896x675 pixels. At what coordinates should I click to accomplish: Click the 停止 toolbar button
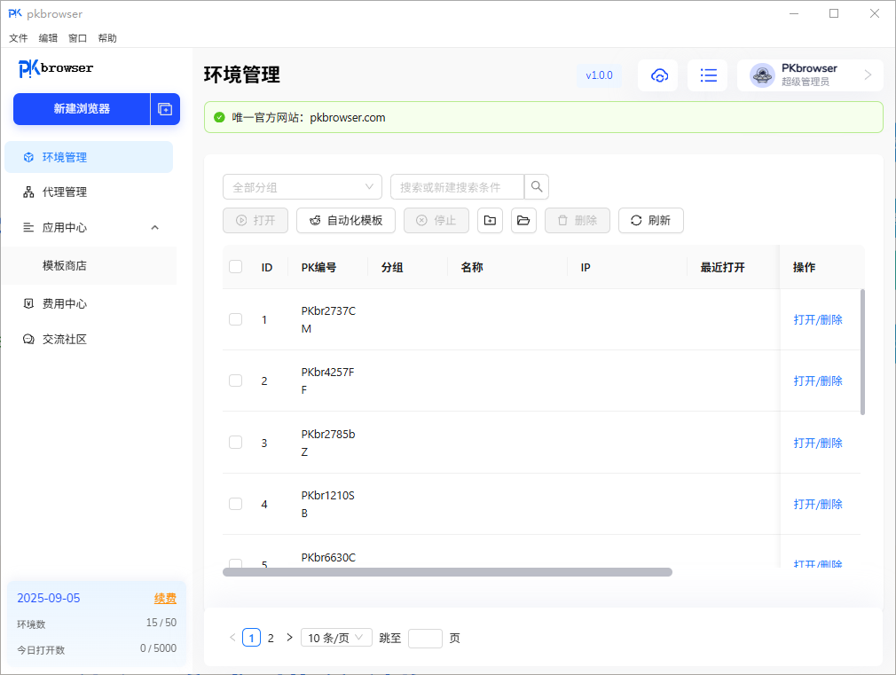[x=436, y=221]
